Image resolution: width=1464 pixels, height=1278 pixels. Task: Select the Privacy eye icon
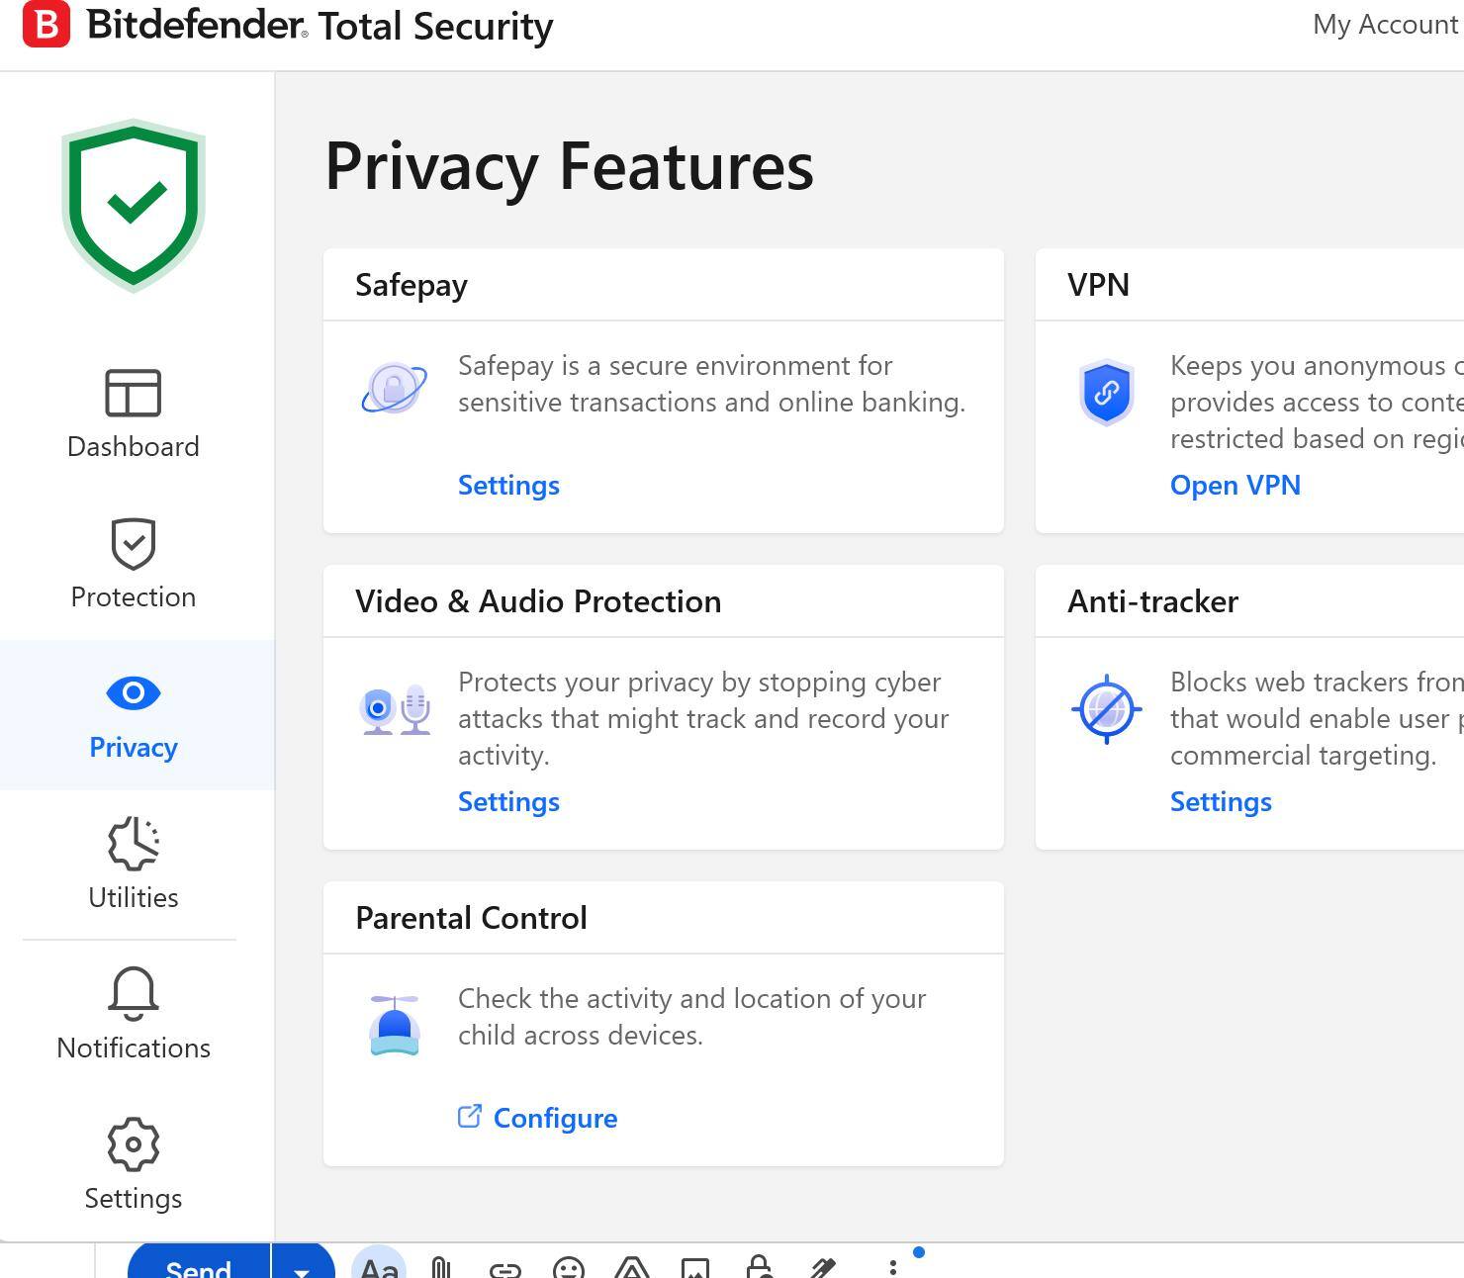(x=134, y=693)
